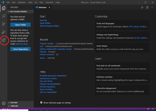Screen dimensions: 156x111
Task: Click the (Ctrl+R) shortcut hint text
Action: tap(51, 58)
